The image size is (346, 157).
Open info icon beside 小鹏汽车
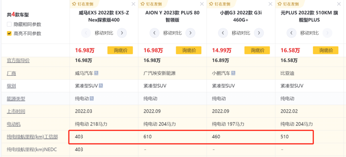[x=233, y=73]
